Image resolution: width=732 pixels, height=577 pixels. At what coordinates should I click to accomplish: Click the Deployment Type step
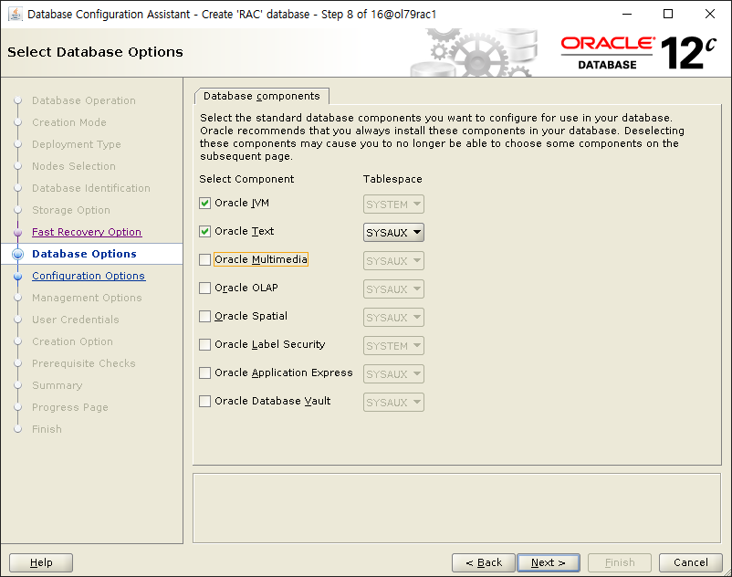tap(77, 145)
